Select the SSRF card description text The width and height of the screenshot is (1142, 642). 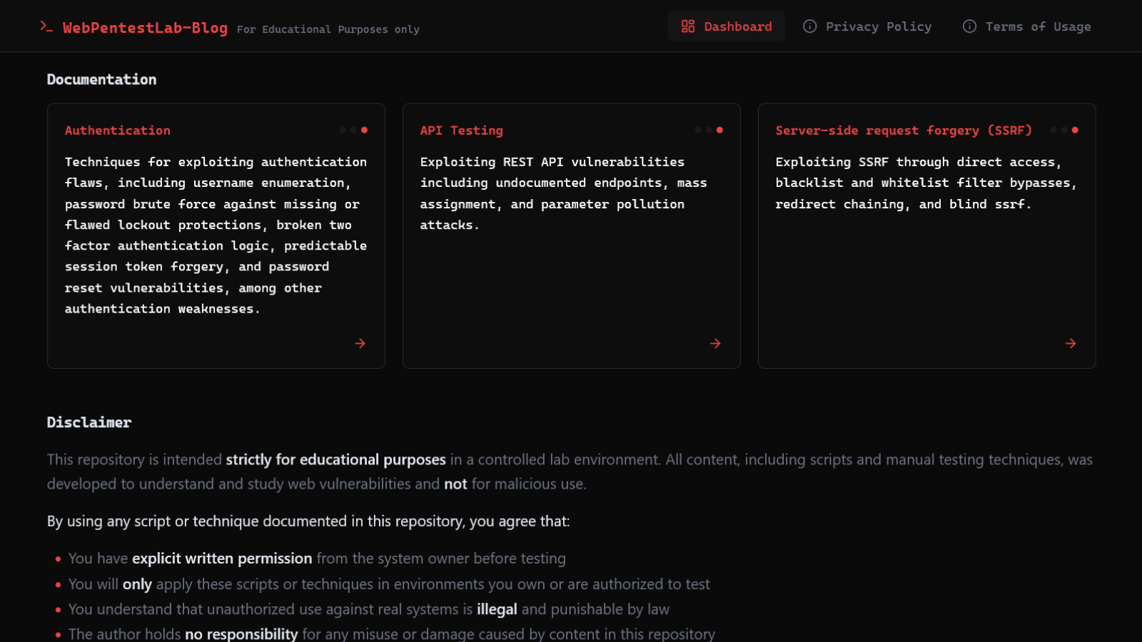pyautogui.click(x=926, y=183)
